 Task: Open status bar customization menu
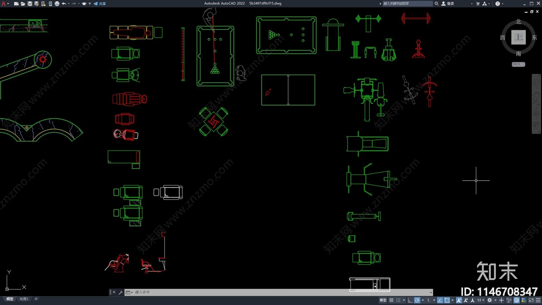pyautogui.click(x=538, y=300)
